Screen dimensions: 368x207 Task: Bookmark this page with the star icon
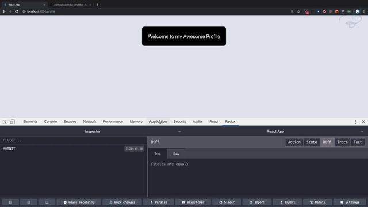(x=298, y=11)
